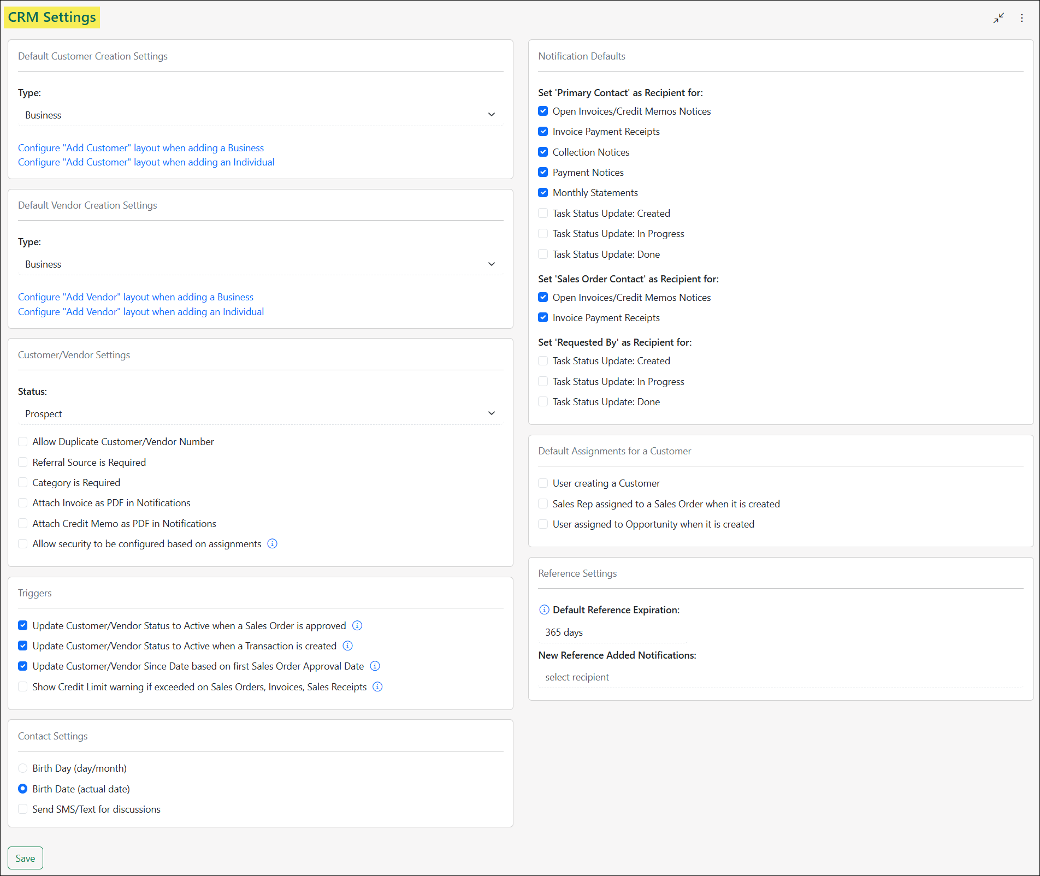This screenshot has width=1040, height=876.
Task: Open the three-dot options menu
Action: point(1022,17)
